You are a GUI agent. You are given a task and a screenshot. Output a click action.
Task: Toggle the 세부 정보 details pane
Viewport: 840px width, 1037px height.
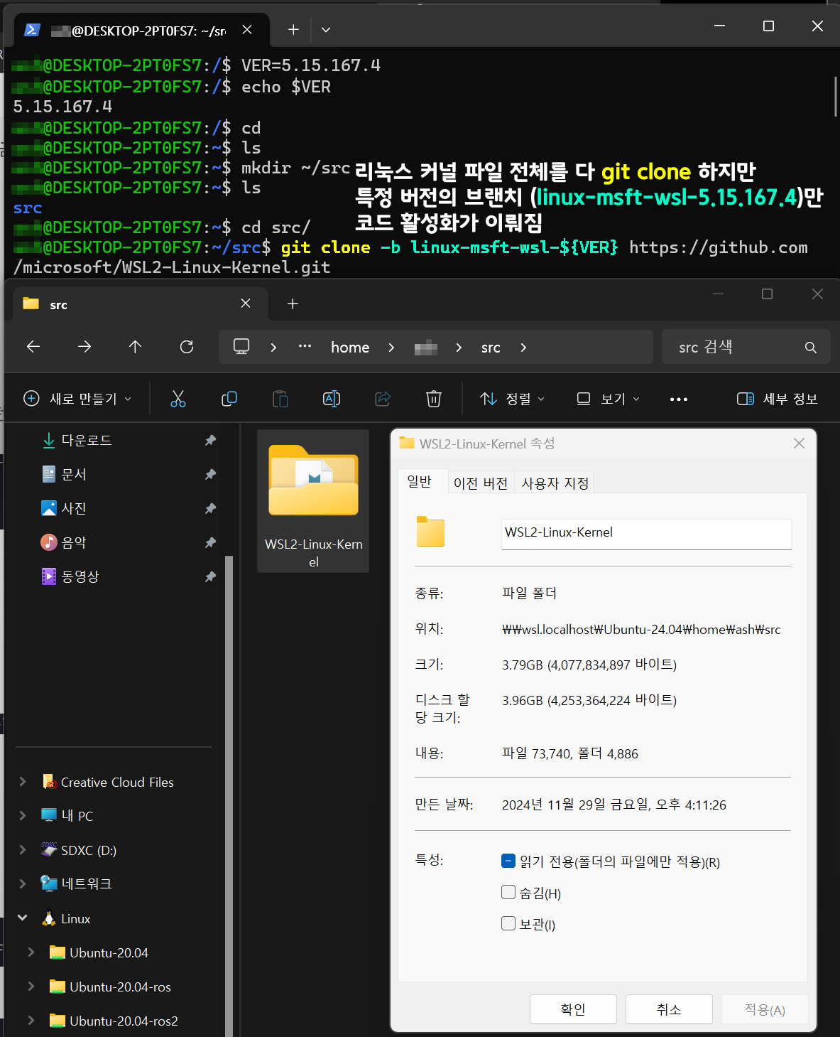click(x=778, y=399)
